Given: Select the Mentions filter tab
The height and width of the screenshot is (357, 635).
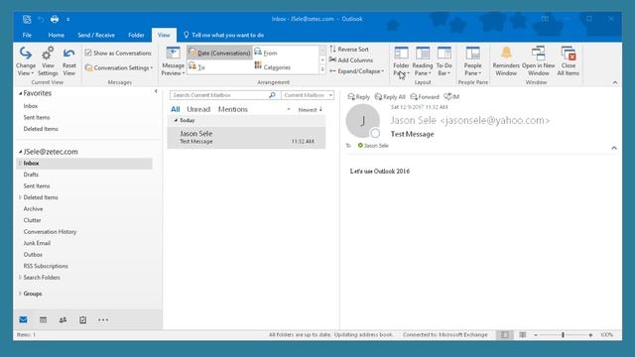Looking at the screenshot, I should [232, 109].
